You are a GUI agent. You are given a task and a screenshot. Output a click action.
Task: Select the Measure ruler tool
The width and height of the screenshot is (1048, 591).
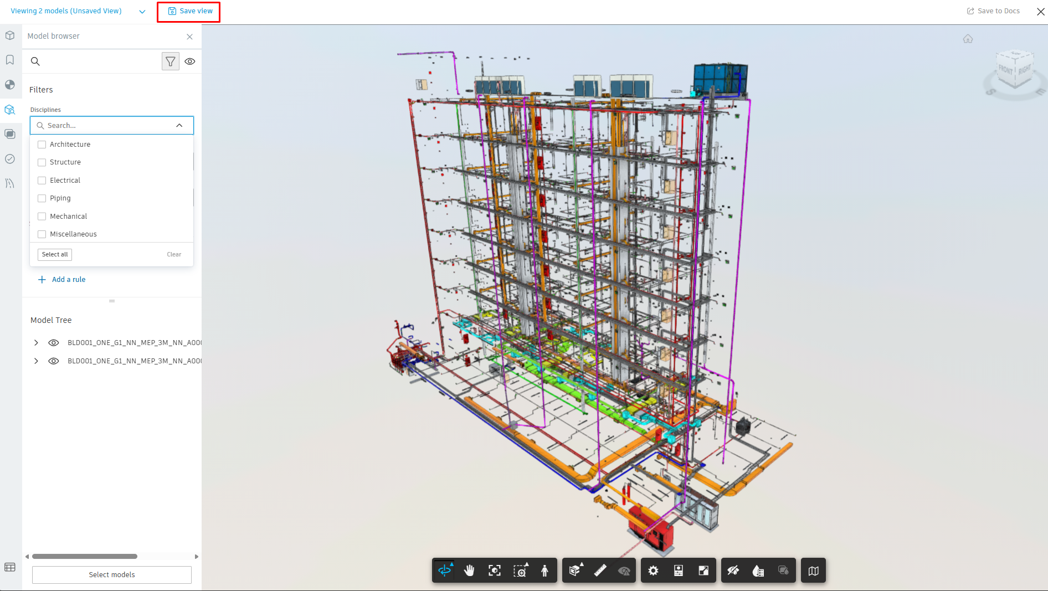pos(600,571)
